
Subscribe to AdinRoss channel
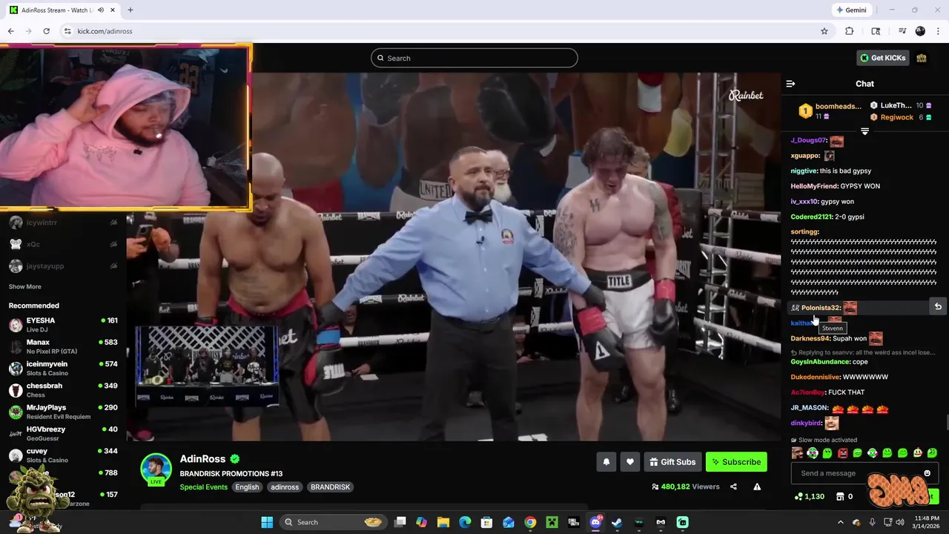pos(736,462)
